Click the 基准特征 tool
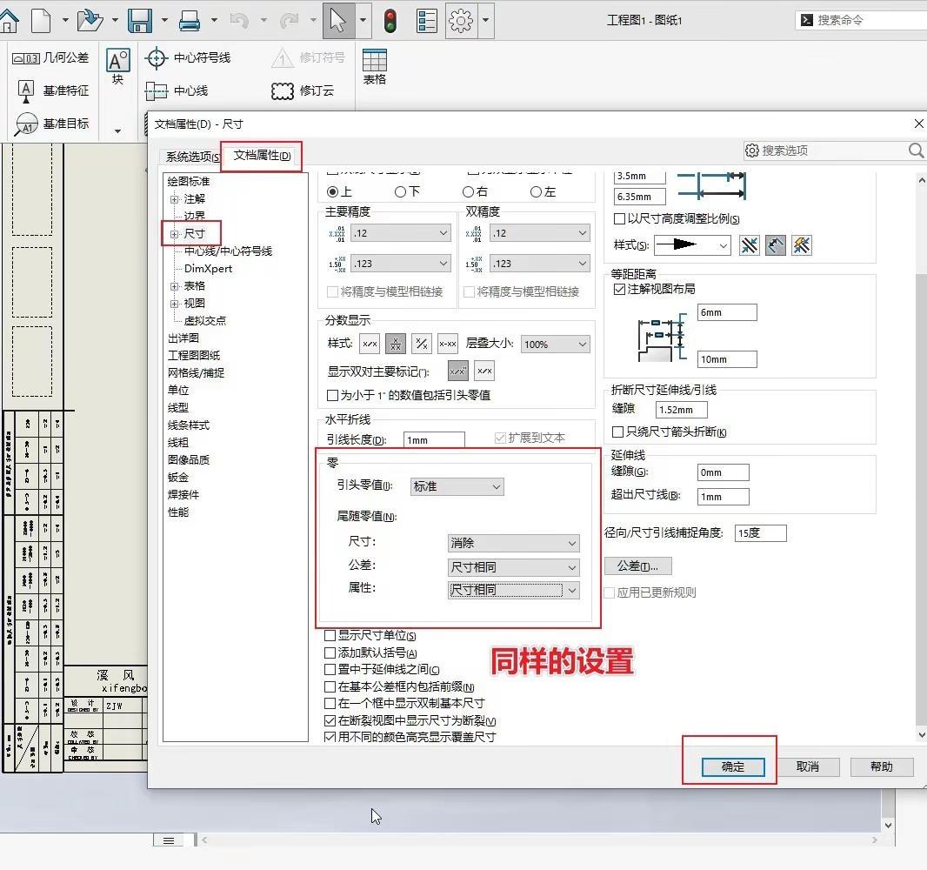This screenshot has height=870, width=927. (x=53, y=90)
